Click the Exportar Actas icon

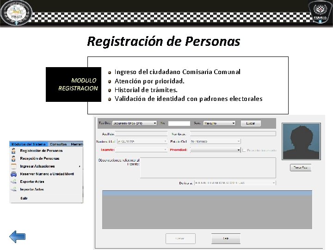click(x=13, y=181)
